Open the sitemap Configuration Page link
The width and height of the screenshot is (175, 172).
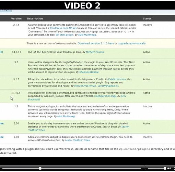tap(105, 96)
